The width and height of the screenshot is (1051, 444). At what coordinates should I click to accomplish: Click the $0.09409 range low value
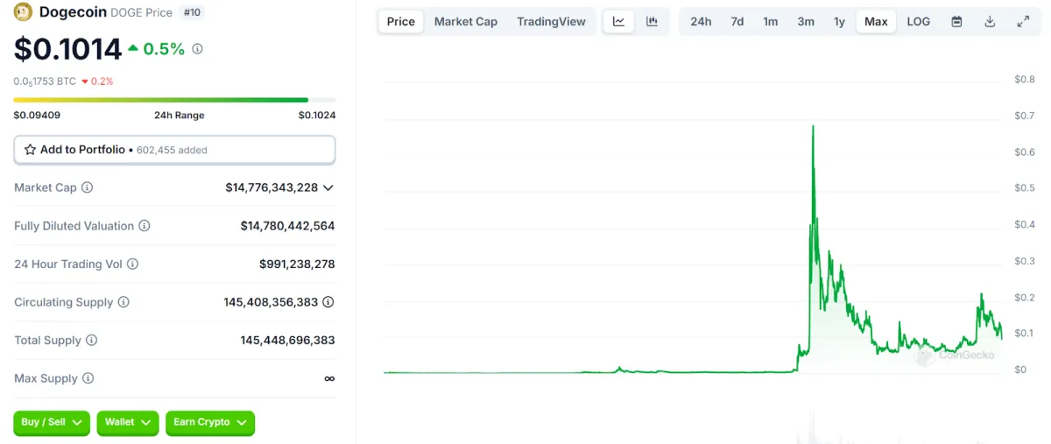click(37, 116)
